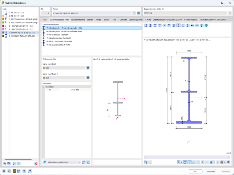Switch to the Spannungspunkte tab

point(136,20)
